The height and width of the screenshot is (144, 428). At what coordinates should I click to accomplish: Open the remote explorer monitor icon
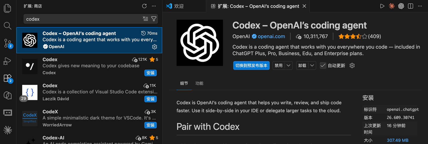click(7, 113)
